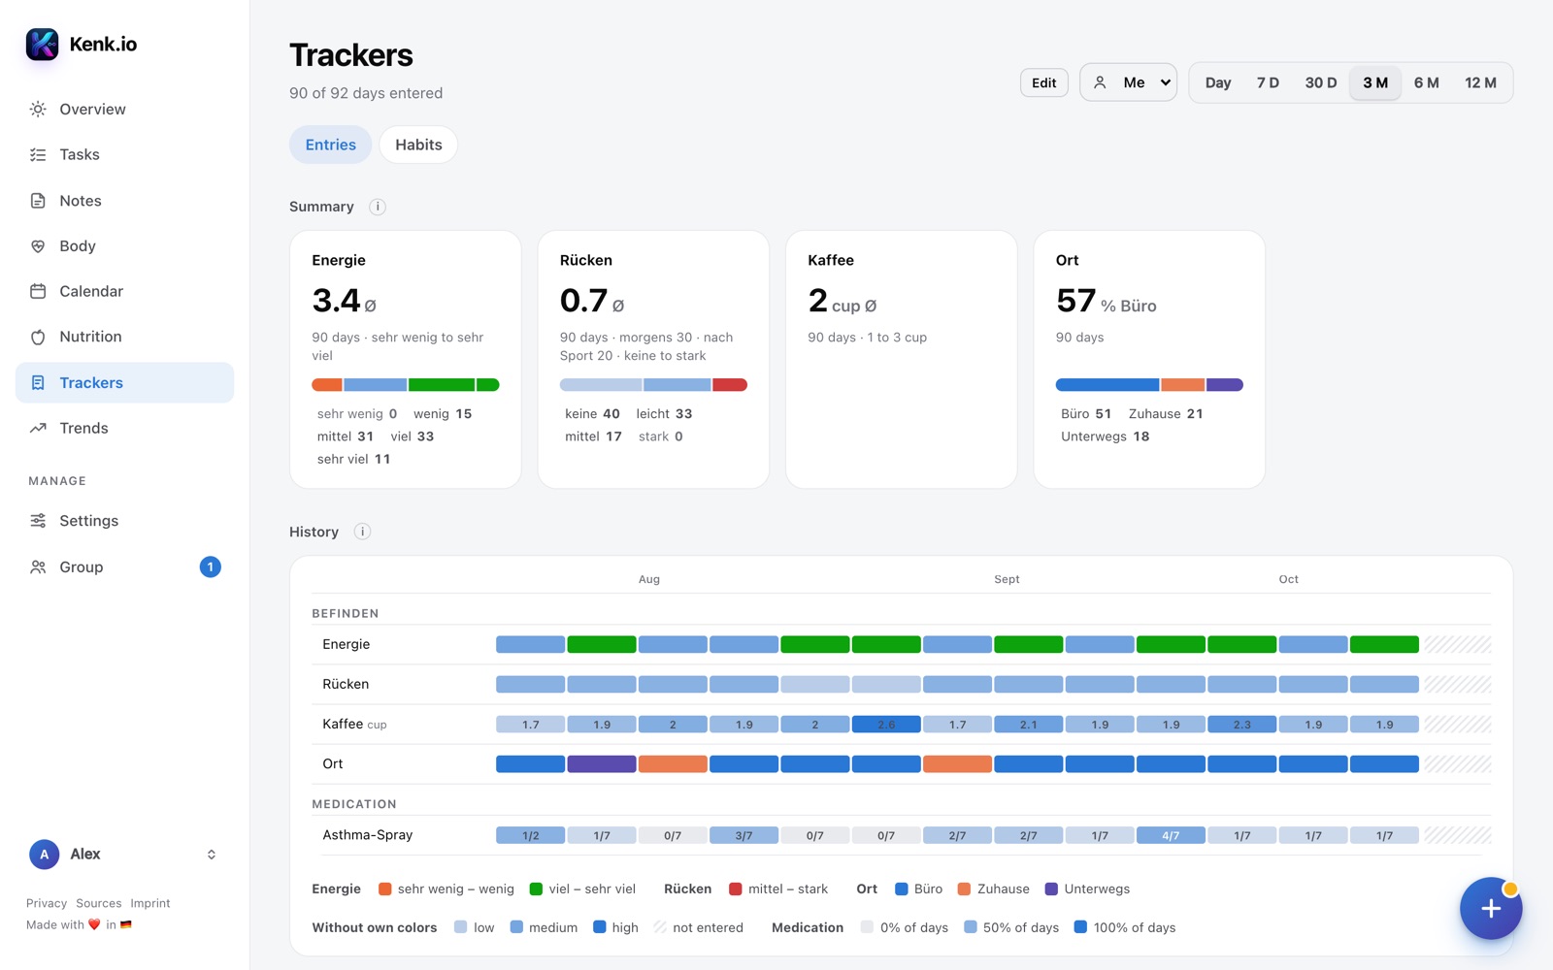Click the Asthma-Spray 4/7 history cell
Screen dimensions: 1553x970
pos(1171,835)
